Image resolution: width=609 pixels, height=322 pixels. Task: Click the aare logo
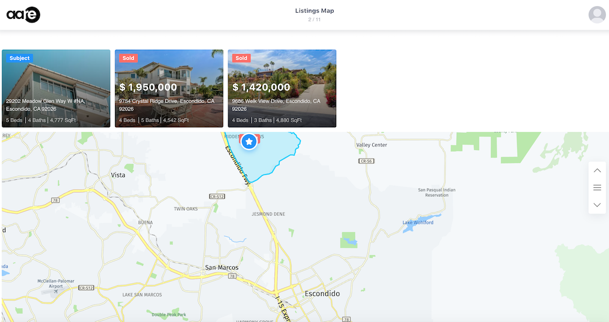point(23,15)
